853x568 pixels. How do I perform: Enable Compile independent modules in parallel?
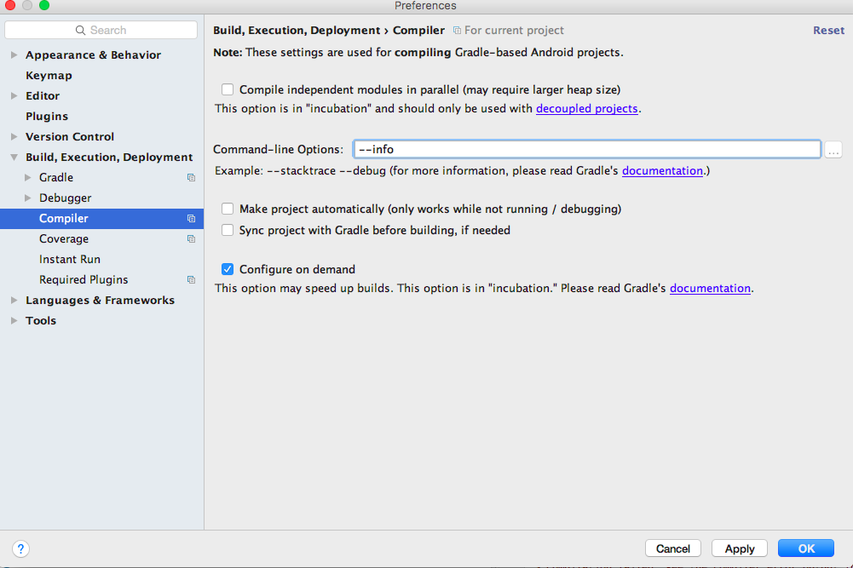pyautogui.click(x=228, y=89)
